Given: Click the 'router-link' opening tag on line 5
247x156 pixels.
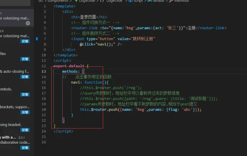Looking at the screenshot, I should 85,28.
